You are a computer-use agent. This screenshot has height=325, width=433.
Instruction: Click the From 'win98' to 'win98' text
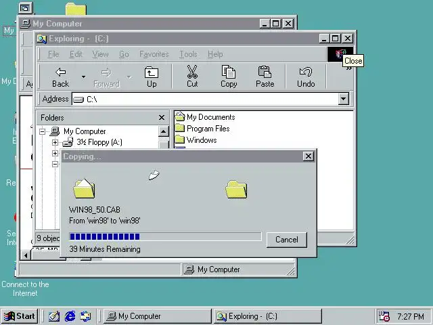point(105,221)
